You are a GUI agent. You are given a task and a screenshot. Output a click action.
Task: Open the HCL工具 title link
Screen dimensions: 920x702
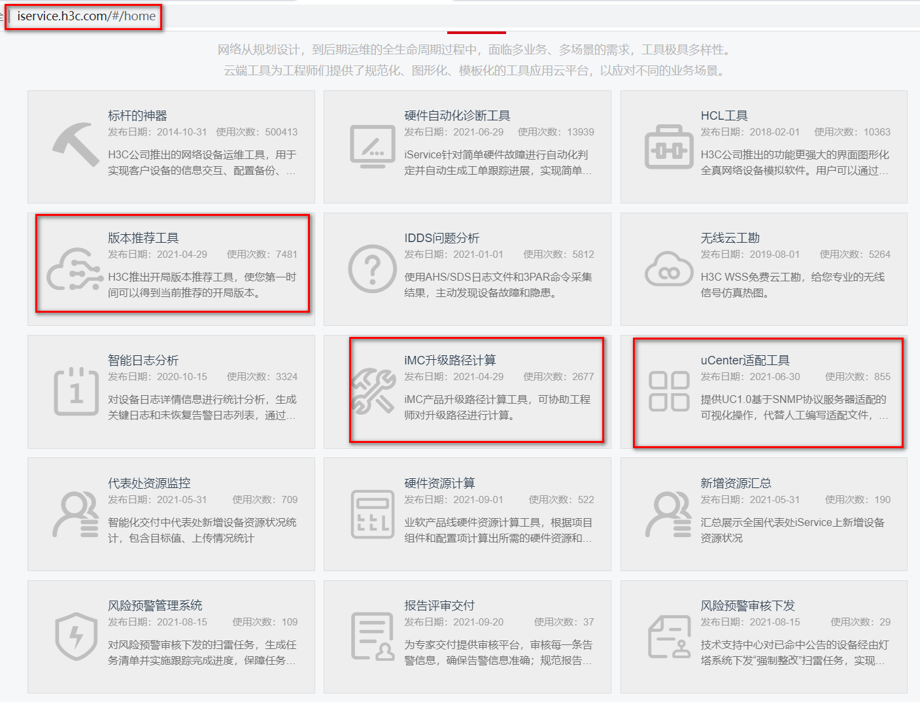tap(724, 116)
